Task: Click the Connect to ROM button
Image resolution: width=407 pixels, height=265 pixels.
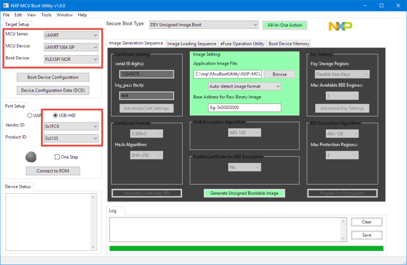Action: (53, 171)
